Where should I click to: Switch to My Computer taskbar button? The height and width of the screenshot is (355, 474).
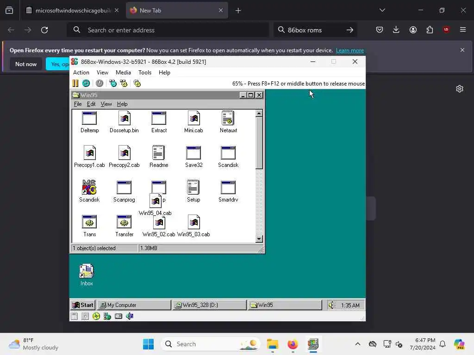point(134,305)
